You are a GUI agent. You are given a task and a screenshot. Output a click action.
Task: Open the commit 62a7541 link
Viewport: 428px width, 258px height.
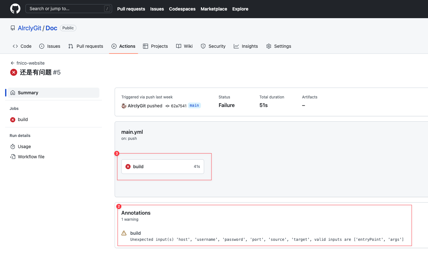click(179, 106)
